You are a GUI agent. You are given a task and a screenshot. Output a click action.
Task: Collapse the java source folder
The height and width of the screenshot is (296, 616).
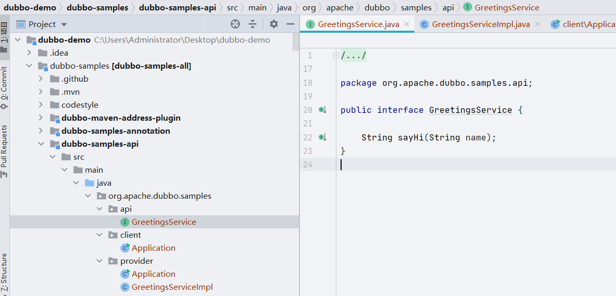pyautogui.click(x=77, y=183)
